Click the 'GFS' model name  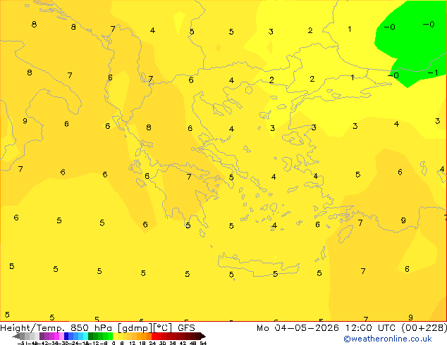pos(186,328)
